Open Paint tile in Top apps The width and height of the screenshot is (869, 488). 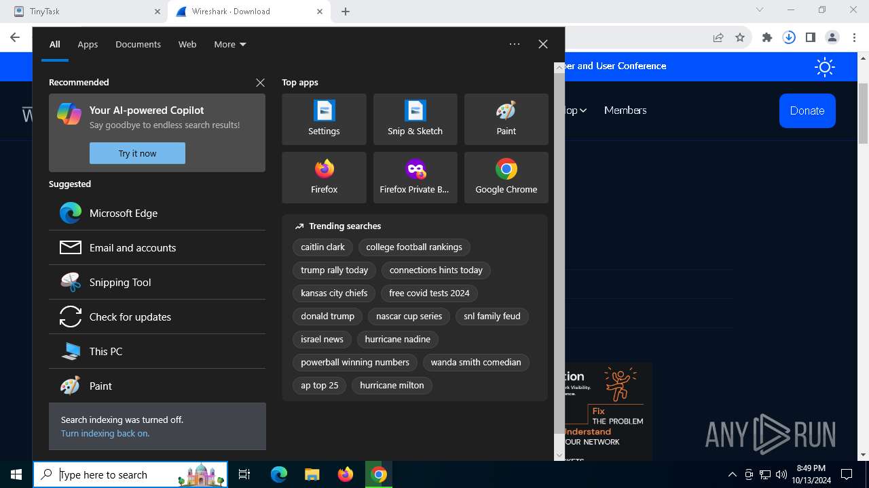pos(506,119)
